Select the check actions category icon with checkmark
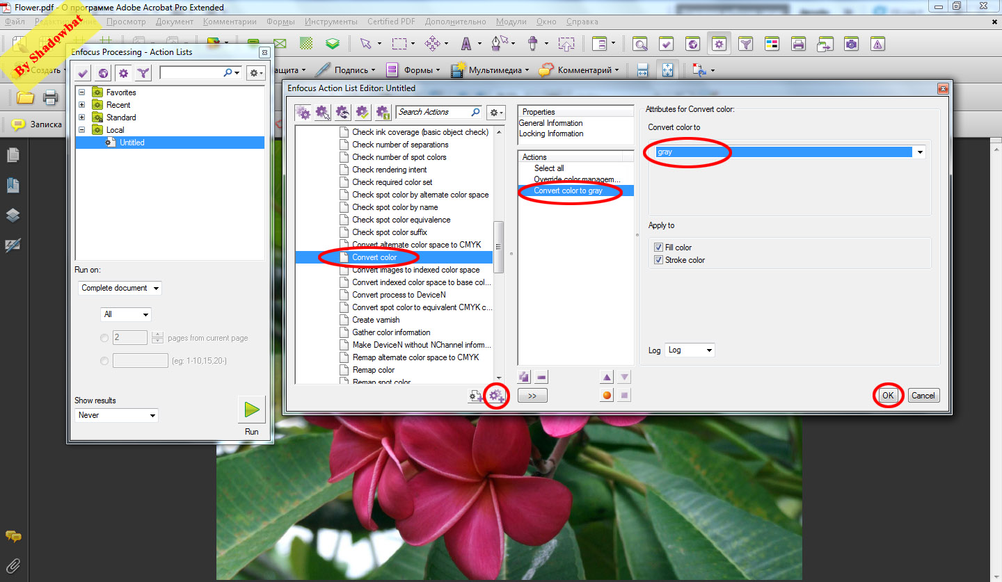 pyautogui.click(x=363, y=112)
